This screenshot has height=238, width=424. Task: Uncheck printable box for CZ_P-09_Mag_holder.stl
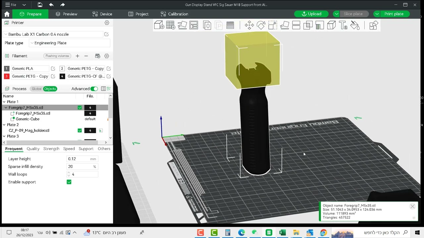pyautogui.click(x=79, y=131)
